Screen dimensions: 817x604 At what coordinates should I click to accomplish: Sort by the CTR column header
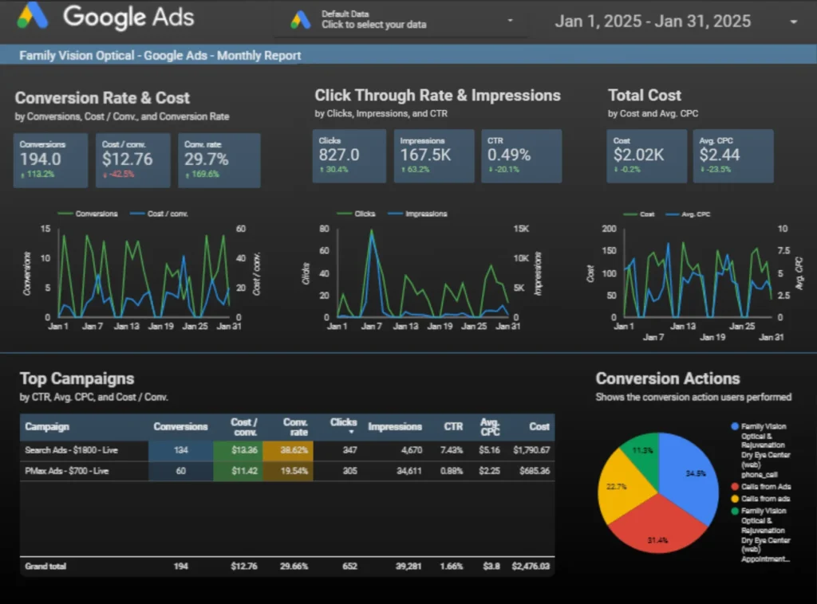pos(453,426)
